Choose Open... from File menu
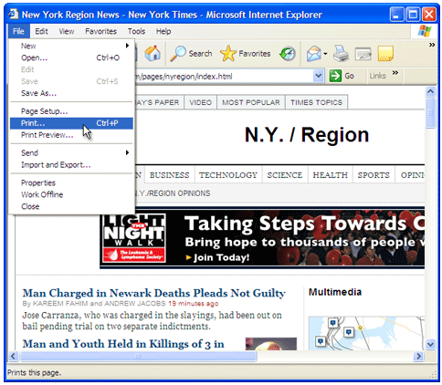Screen dimensions: 442x385 tap(71, 57)
